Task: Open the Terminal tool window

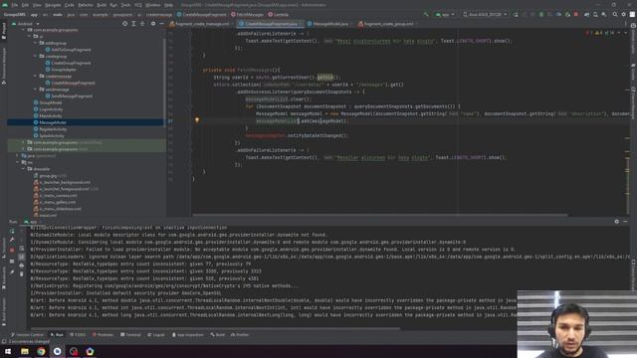Action: [x=130, y=335]
